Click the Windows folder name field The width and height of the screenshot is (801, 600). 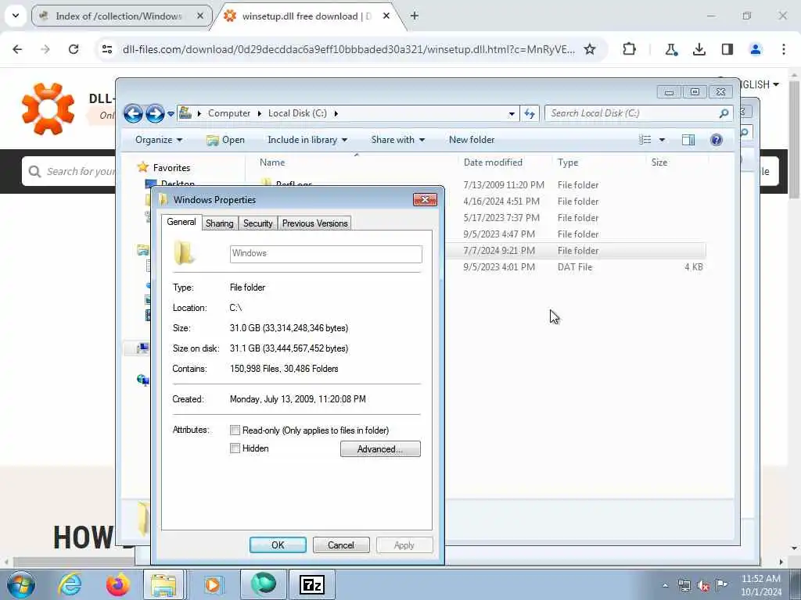pyautogui.click(x=326, y=254)
